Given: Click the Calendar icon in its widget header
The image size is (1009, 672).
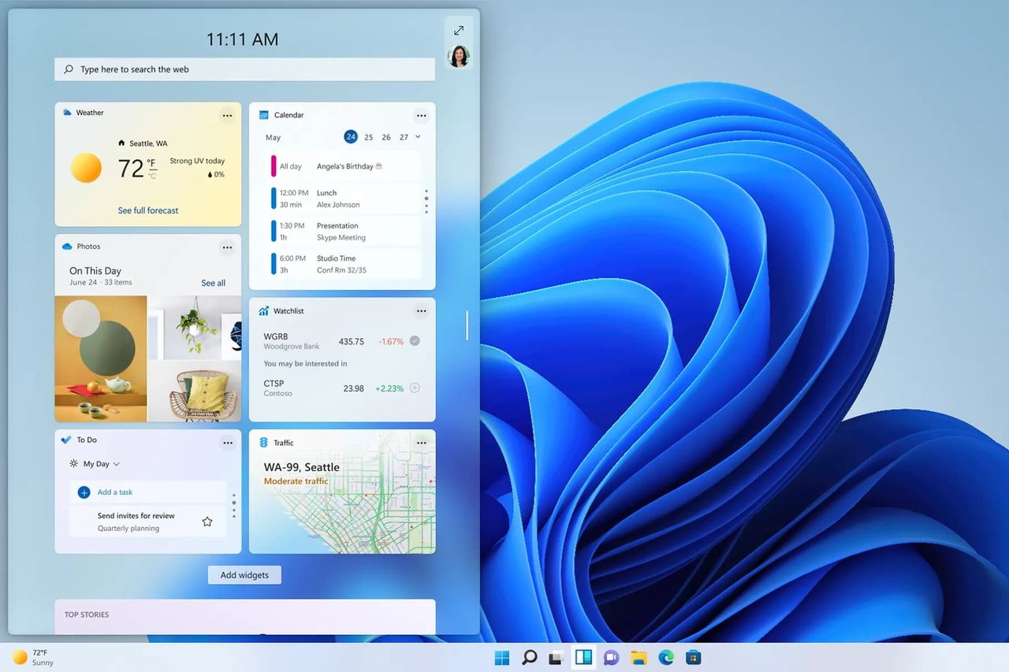Looking at the screenshot, I should (266, 115).
